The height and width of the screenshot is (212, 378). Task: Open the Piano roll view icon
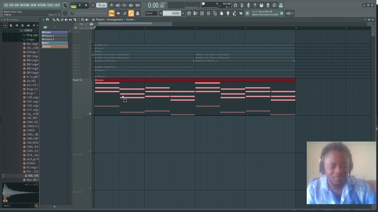(x=195, y=13)
